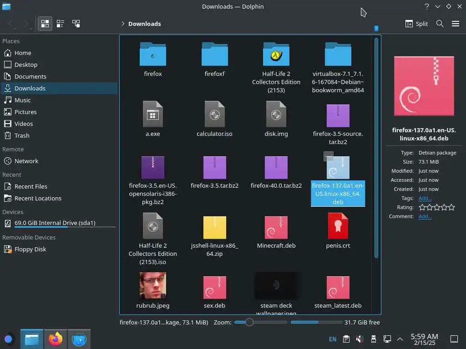Screen dimensions: 466x349
Task: Click the muted volume tray icon
Action: click(360, 339)
